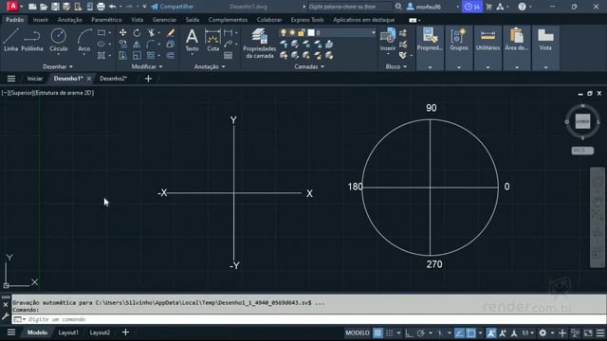Open the layer name dropdown

click(373, 33)
